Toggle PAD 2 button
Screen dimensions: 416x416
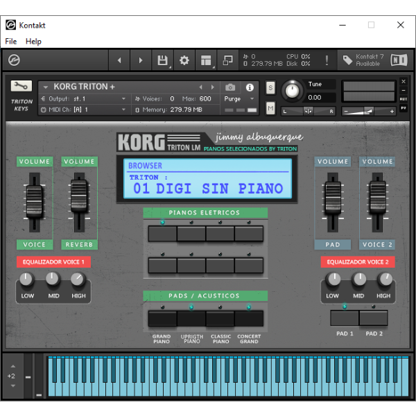[374, 318]
